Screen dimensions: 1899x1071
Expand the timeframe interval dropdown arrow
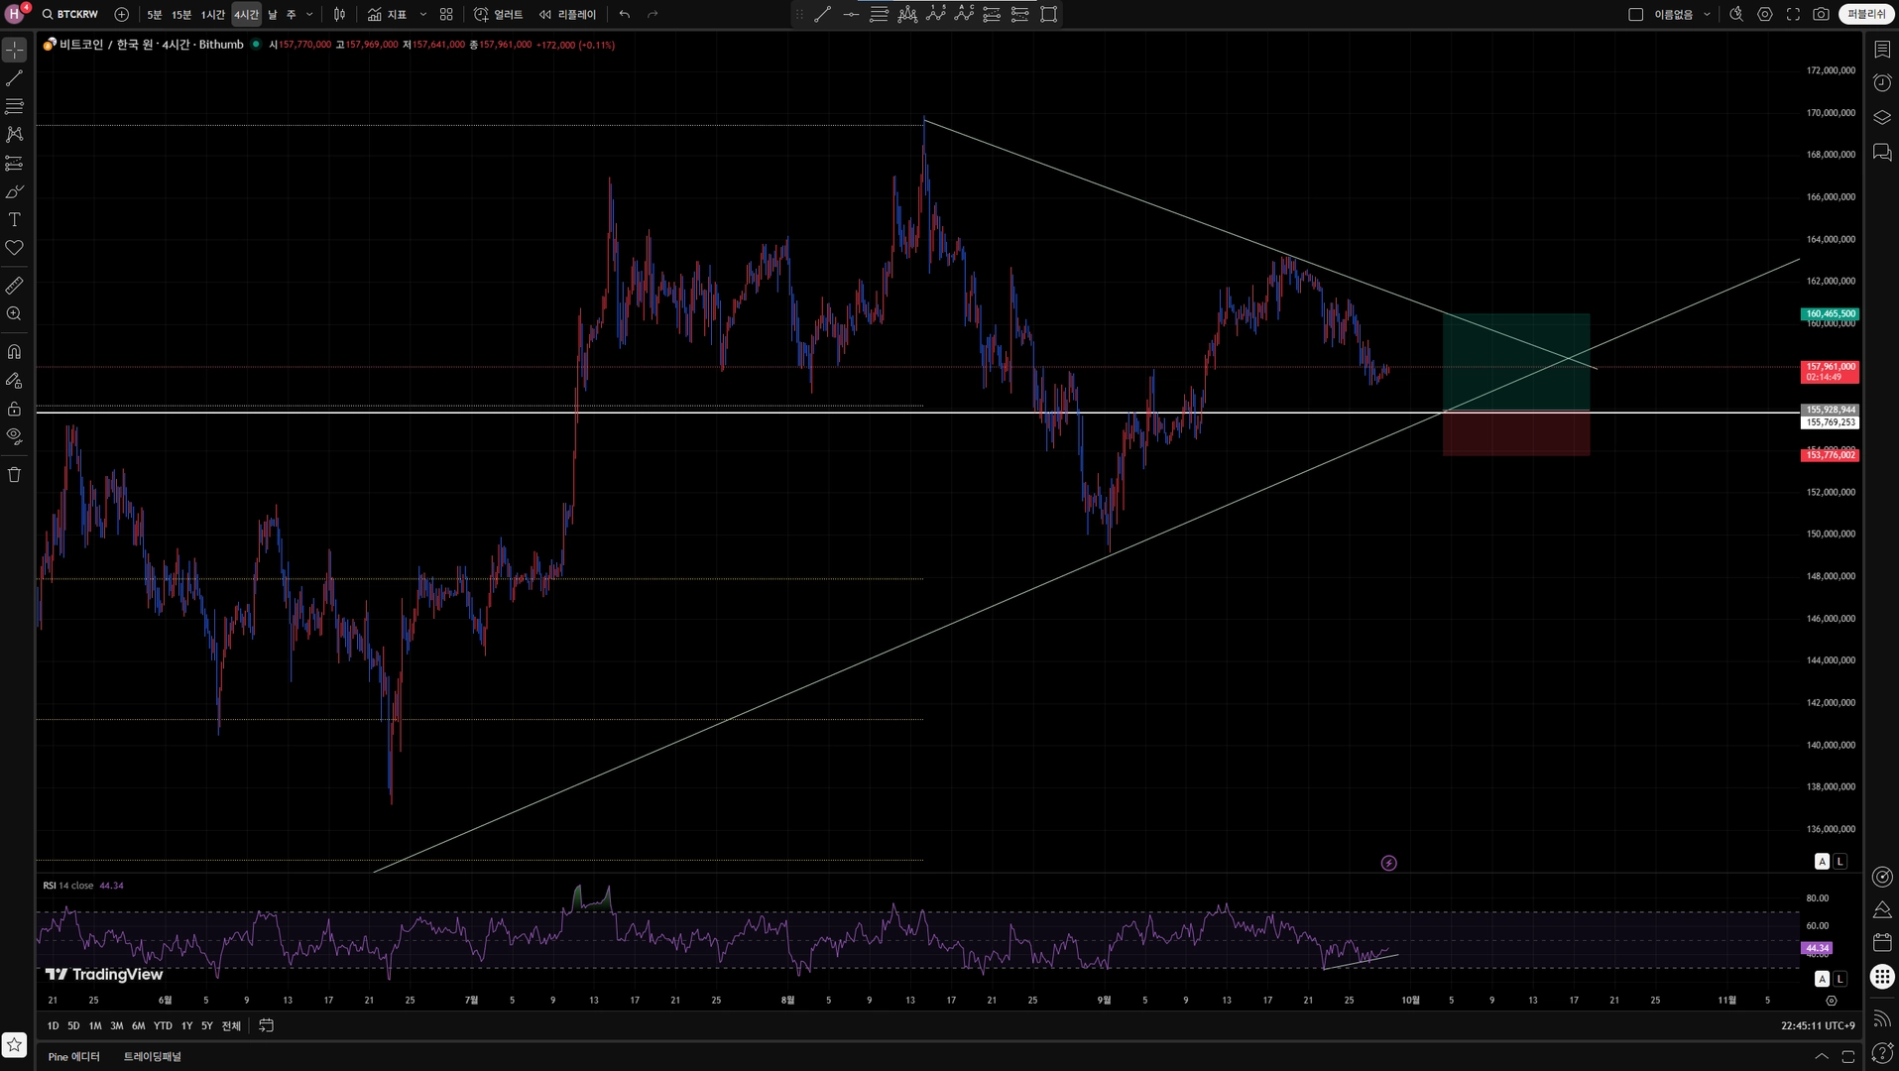pos(309,14)
